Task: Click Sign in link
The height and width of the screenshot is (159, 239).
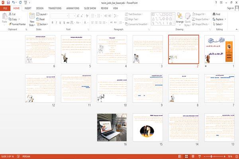Action: [x=230, y=8]
